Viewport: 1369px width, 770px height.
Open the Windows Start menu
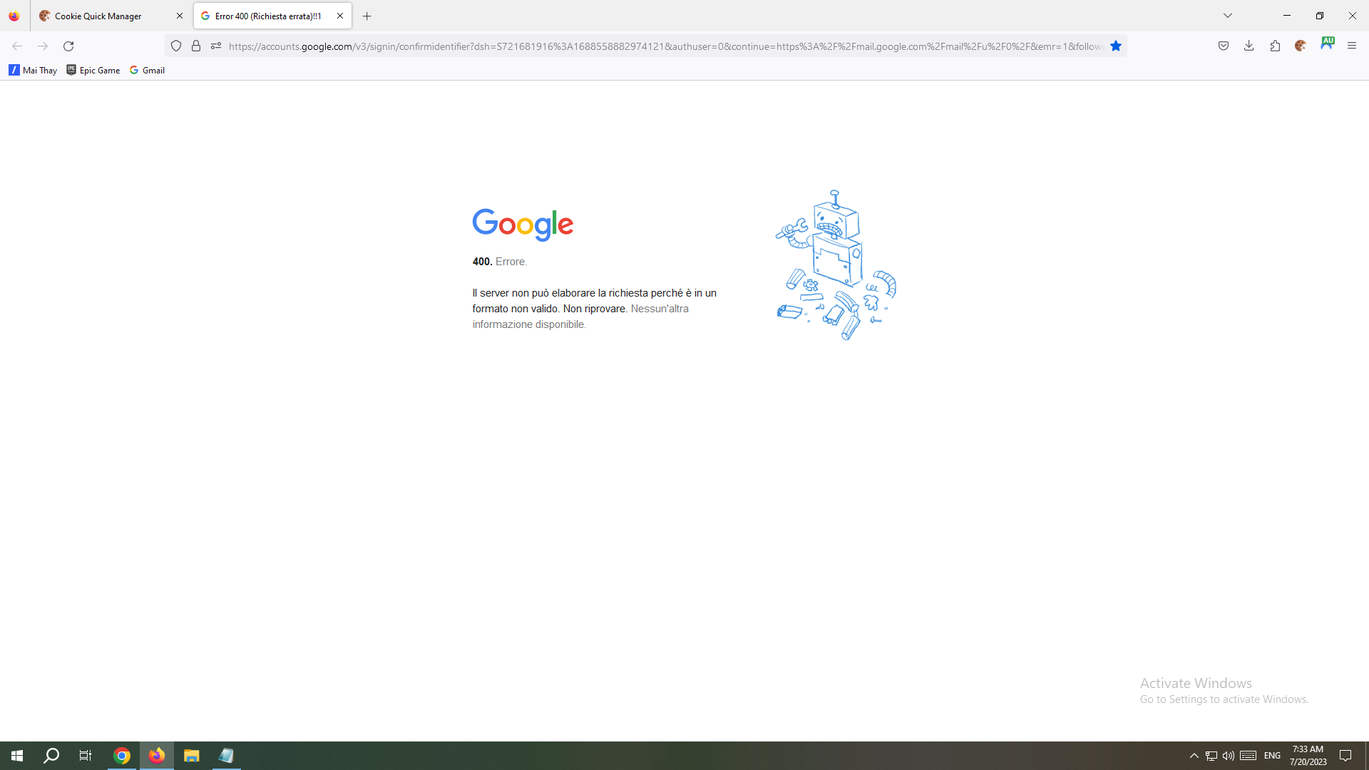(17, 756)
